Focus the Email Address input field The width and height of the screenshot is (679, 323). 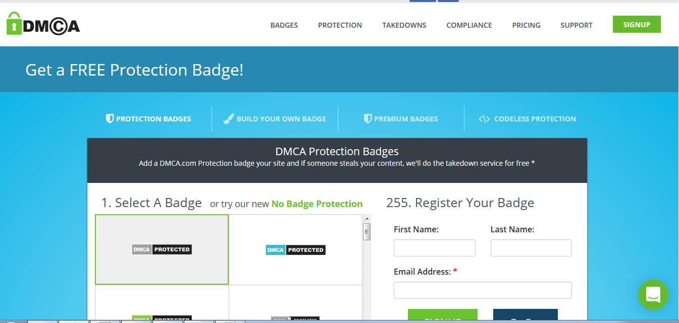(x=483, y=290)
